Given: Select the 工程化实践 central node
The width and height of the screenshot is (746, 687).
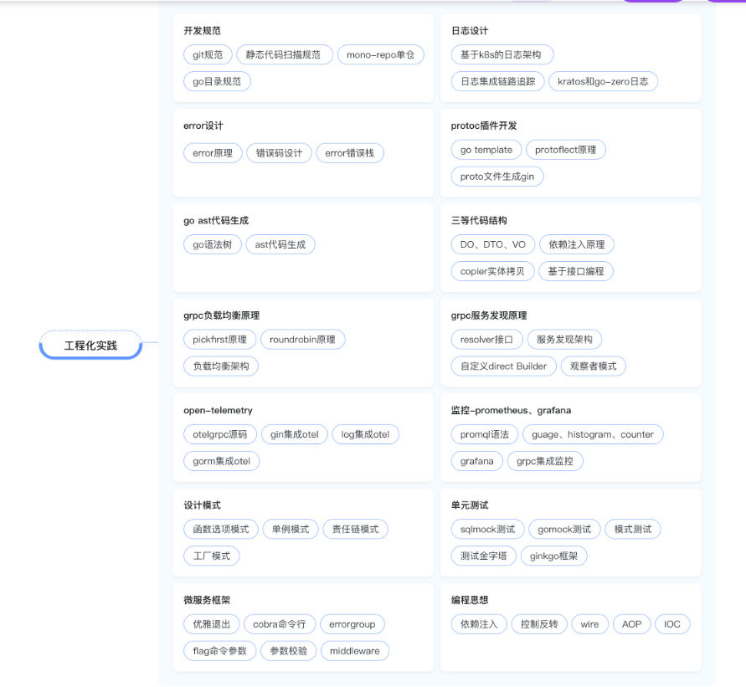Looking at the screenshot, I should click(90, 345).
